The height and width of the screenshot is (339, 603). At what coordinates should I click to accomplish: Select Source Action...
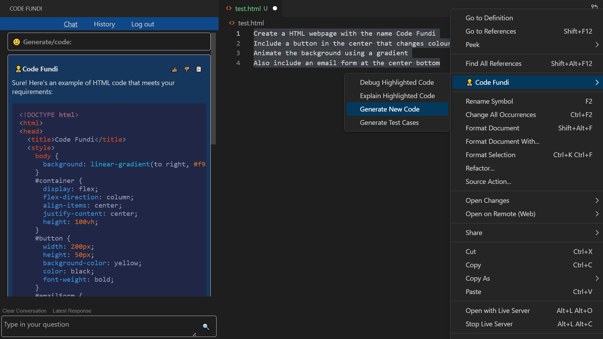(x=527, y=182)
